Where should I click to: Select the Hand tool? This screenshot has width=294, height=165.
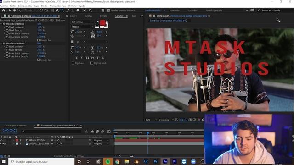point(14,11)
